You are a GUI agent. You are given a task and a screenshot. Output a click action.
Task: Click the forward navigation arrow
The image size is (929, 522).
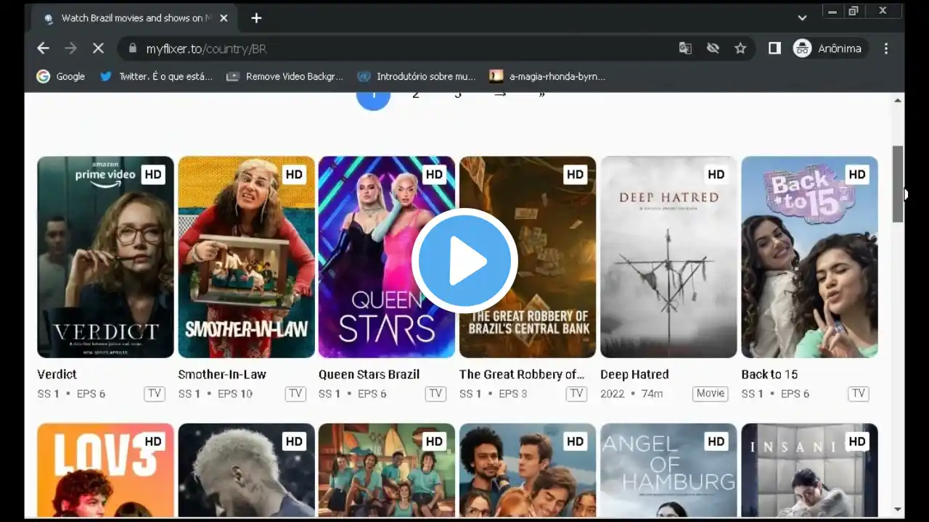(70, 49)
